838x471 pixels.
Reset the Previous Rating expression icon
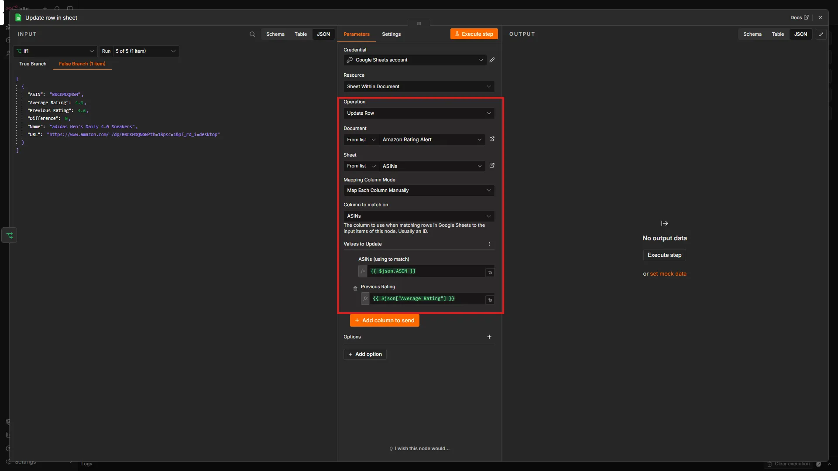(x=490, y=300)
